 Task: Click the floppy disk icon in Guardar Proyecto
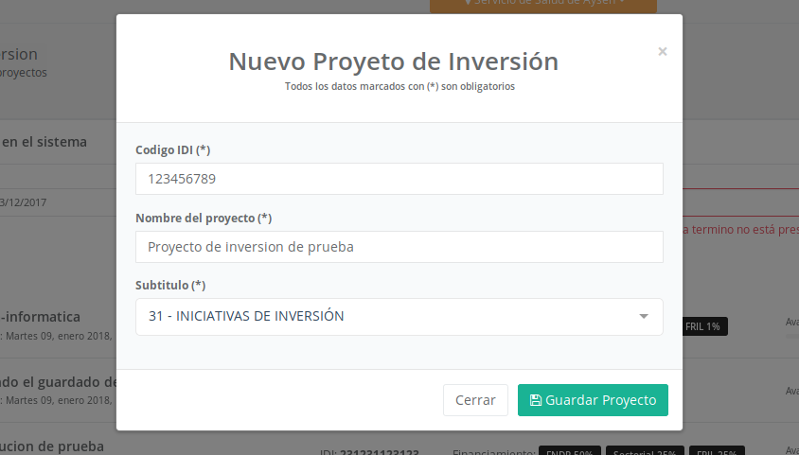(x=536, y=400)
